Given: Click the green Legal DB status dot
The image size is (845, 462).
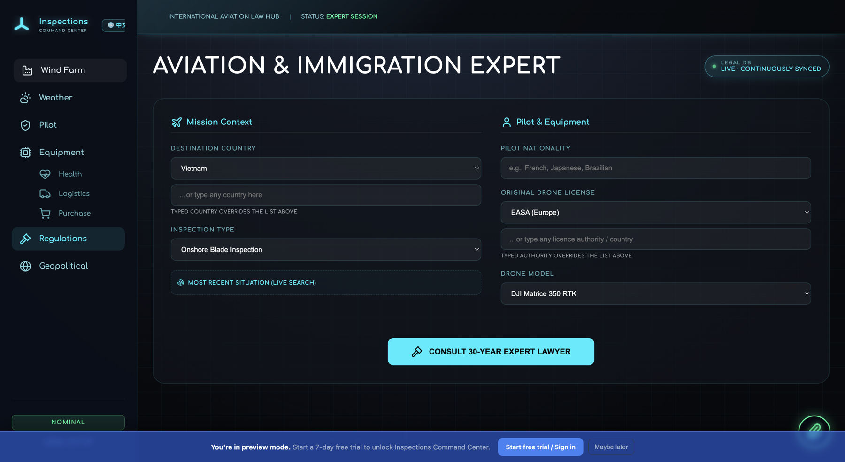Looking at the screenshot, I should pos(714,66).
